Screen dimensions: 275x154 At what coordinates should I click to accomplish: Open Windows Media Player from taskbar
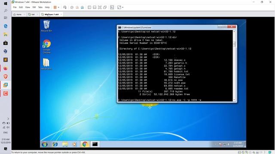click(74, 144)
